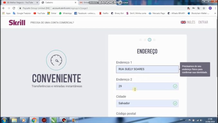The height and width of the screenshot is (123, 218).
Task: Reload the Skrill signup page
Action: coord(14,8)
